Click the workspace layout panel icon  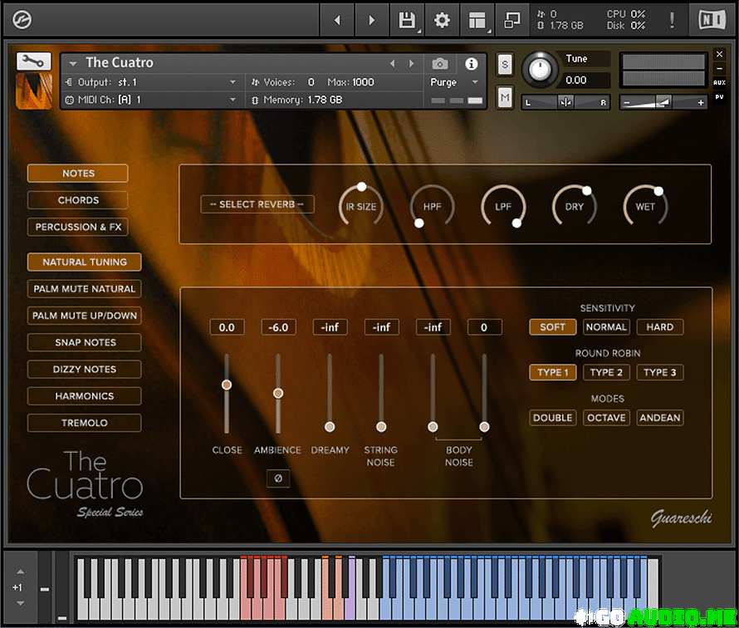click(x=477, y=20)
